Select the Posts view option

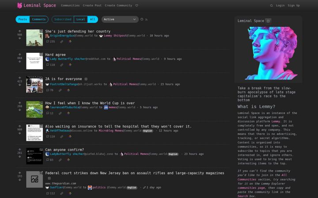(x=23, y=19)
